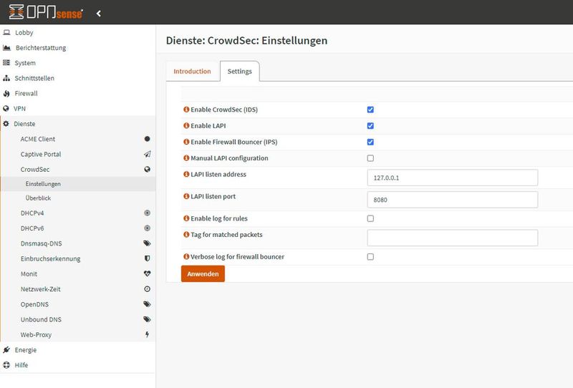The height and width of the screenshot is (388, 573).
Task: Show help for Tag for matched packets
Action: coord(186,235)
